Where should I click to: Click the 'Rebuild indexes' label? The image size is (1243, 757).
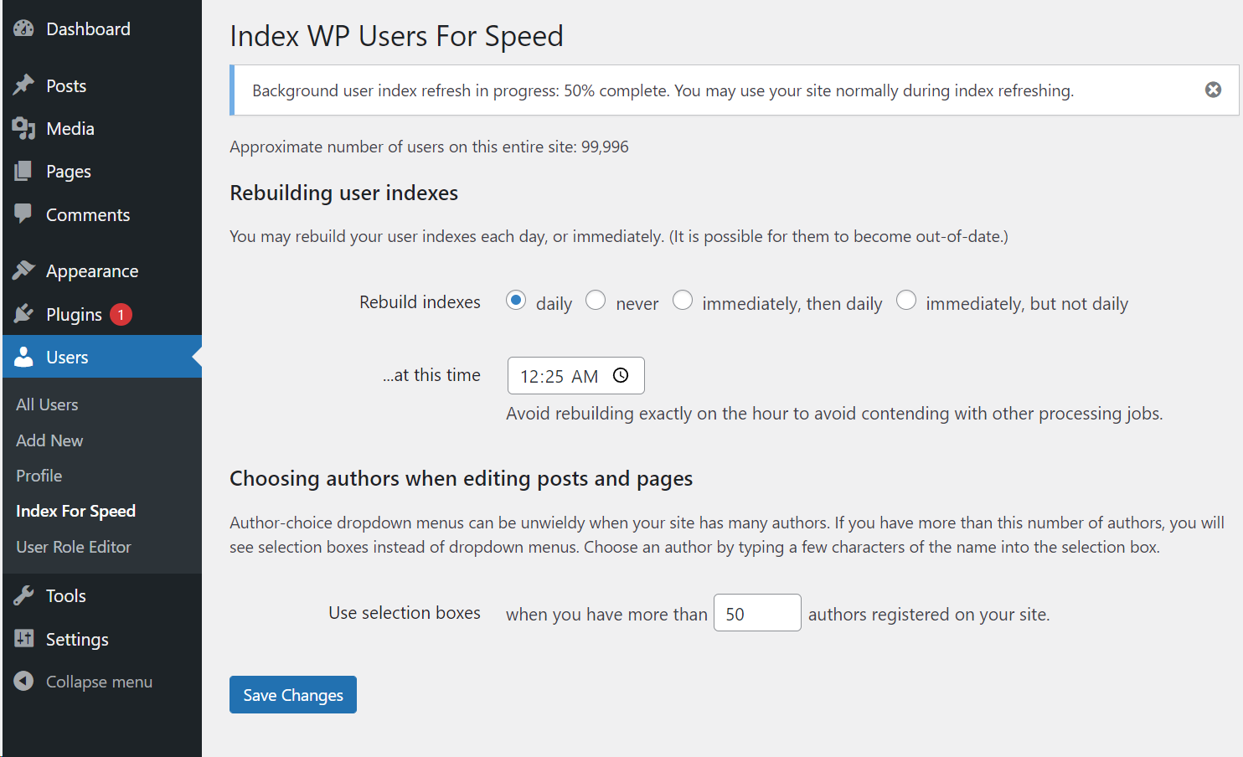tap(420, 301)
